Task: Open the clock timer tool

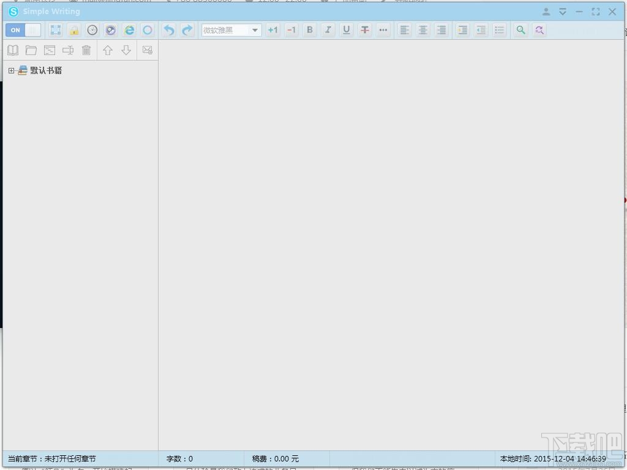Action: (92, 30)
